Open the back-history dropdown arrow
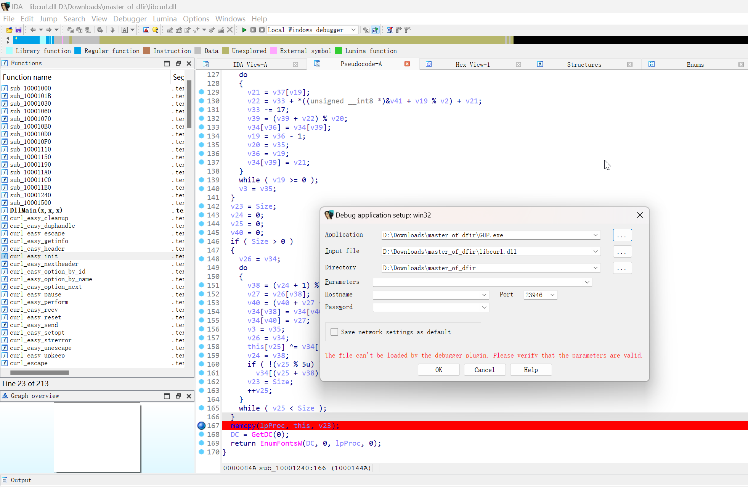 click(x=41, y=30)
